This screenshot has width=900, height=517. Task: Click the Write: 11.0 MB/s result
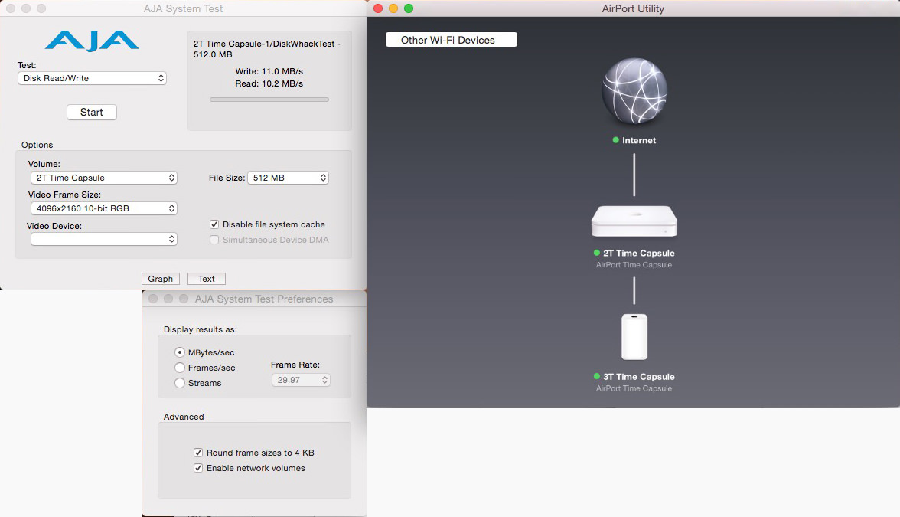[269, 71]
